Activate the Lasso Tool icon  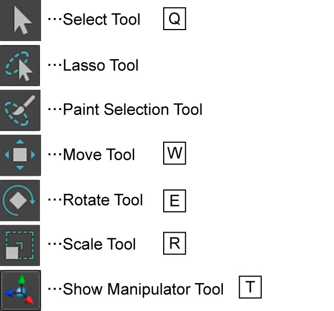(x=20, y=65)
